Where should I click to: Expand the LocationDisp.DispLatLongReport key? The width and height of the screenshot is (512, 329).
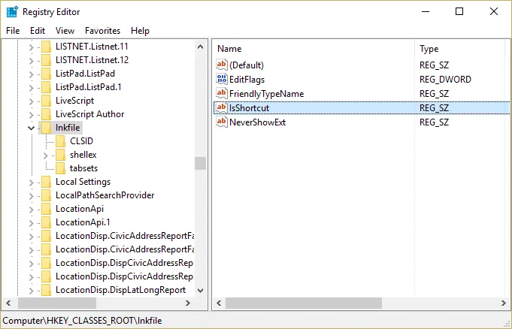pos(32,291)
